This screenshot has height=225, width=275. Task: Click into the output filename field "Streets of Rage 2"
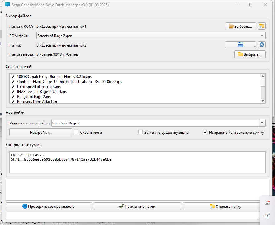[155, 123]
